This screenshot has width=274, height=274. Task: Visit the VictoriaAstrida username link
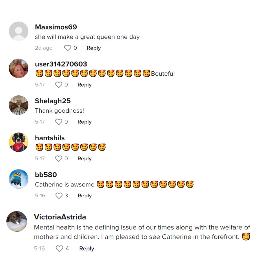60,217
